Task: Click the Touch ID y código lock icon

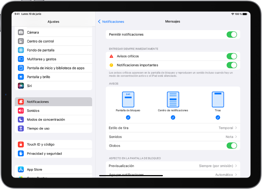Action: pyautogui.click(x=21, y=144)
